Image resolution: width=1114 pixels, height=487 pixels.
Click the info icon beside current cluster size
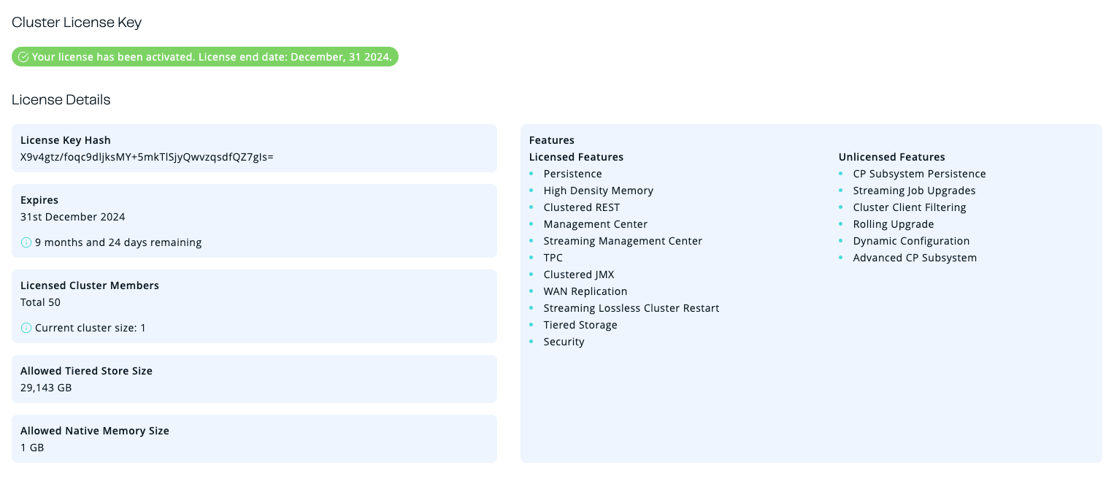[26, 327]
